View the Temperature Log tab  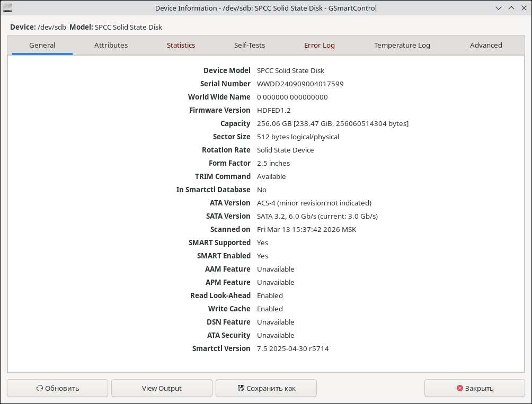[x=402, y=45]
